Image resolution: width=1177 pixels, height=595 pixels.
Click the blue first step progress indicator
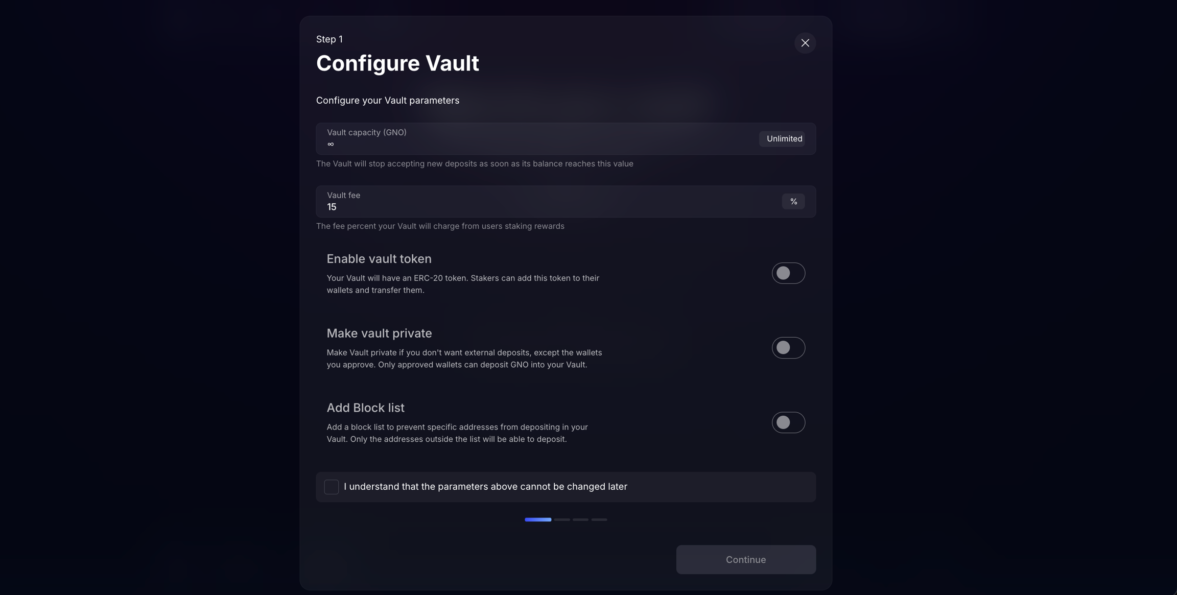point(537,519)
